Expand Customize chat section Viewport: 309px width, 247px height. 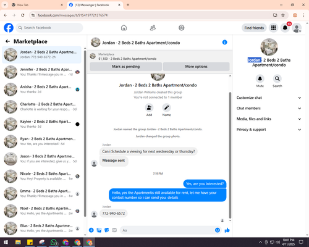pyautogui.click(x=269, y=98)
